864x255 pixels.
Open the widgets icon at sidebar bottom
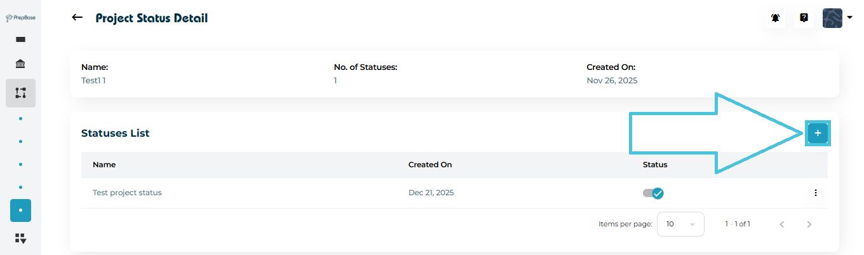coord(20,238)
